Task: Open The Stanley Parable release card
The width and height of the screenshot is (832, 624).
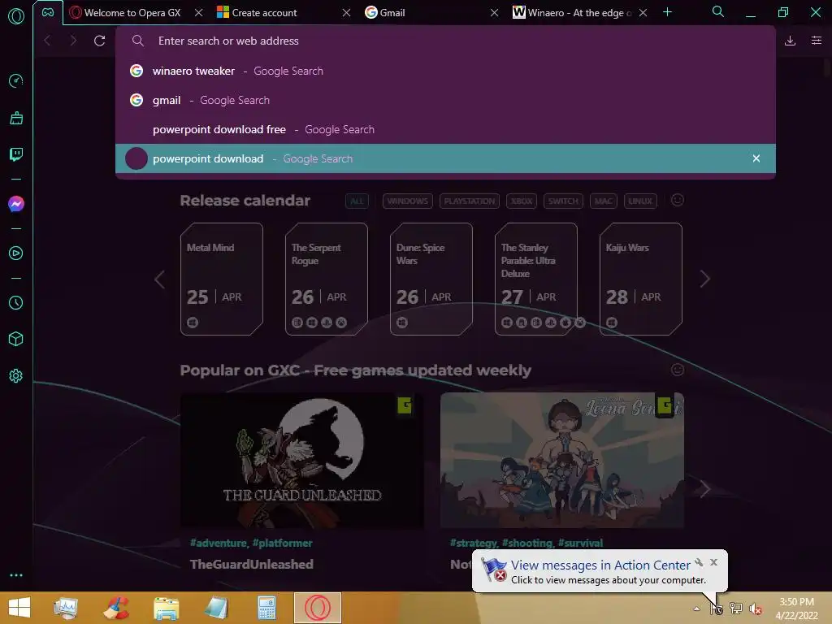Action: [536, 279]
